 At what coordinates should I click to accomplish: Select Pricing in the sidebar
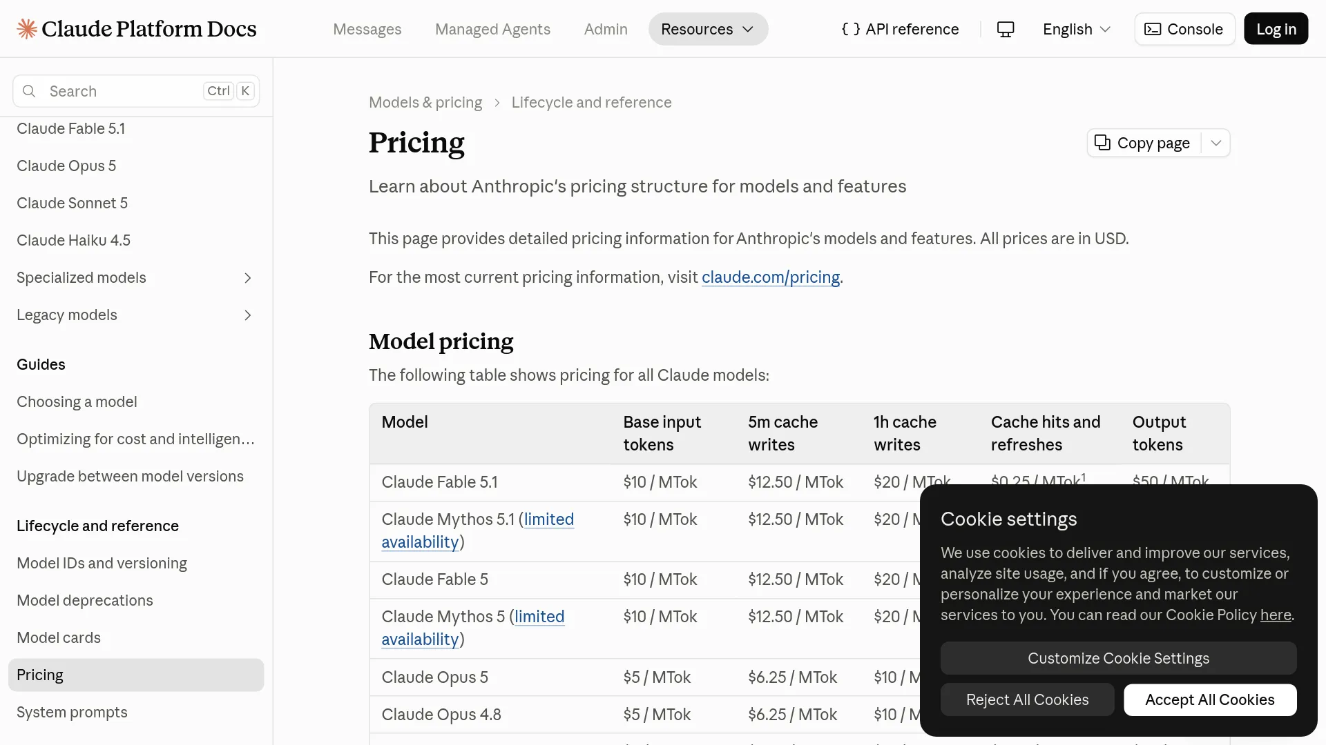[x=136, y=675]
